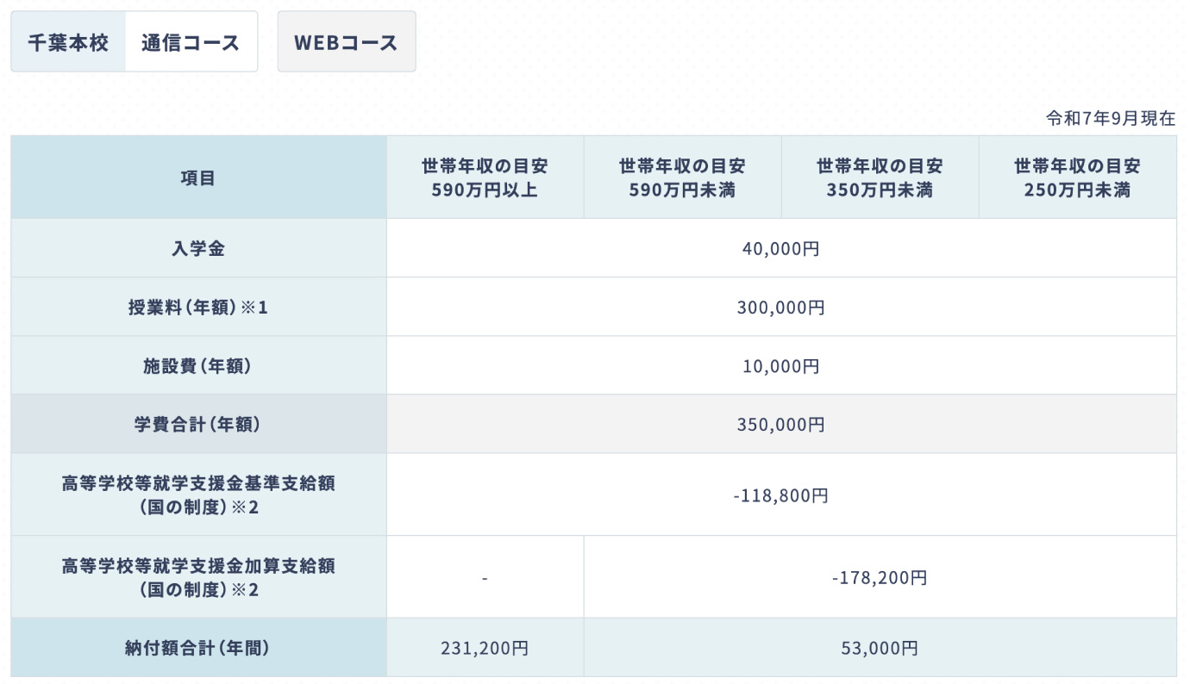
Task: Click the 250万円未満 income column header
Action: coord(1077,177)
